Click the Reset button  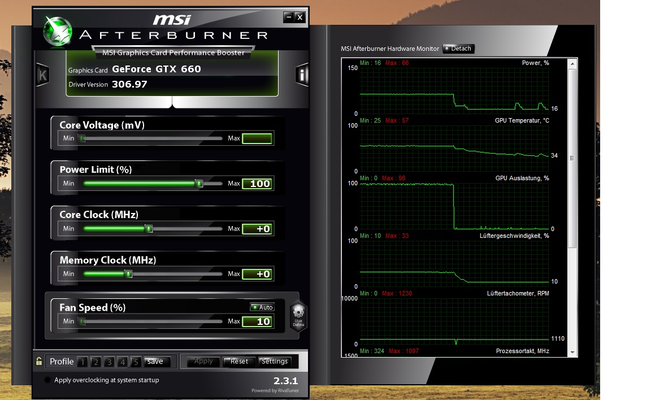tap(238, 362)
